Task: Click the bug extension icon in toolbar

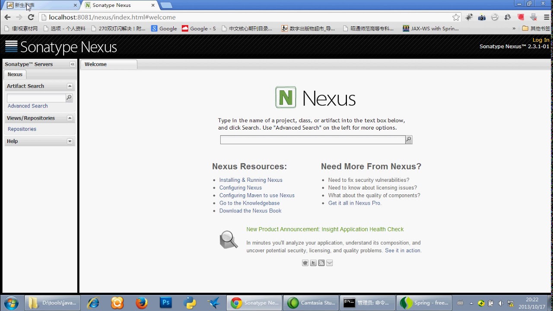Action: point(469,17)
